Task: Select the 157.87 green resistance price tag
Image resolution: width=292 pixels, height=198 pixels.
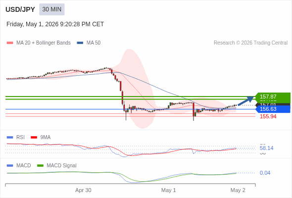Action: point(273,97)
